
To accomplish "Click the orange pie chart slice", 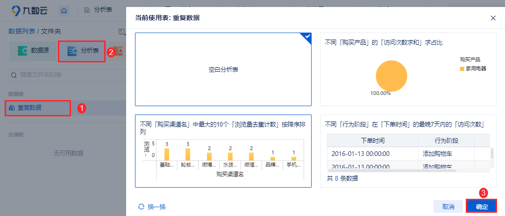I will [391, 76].
